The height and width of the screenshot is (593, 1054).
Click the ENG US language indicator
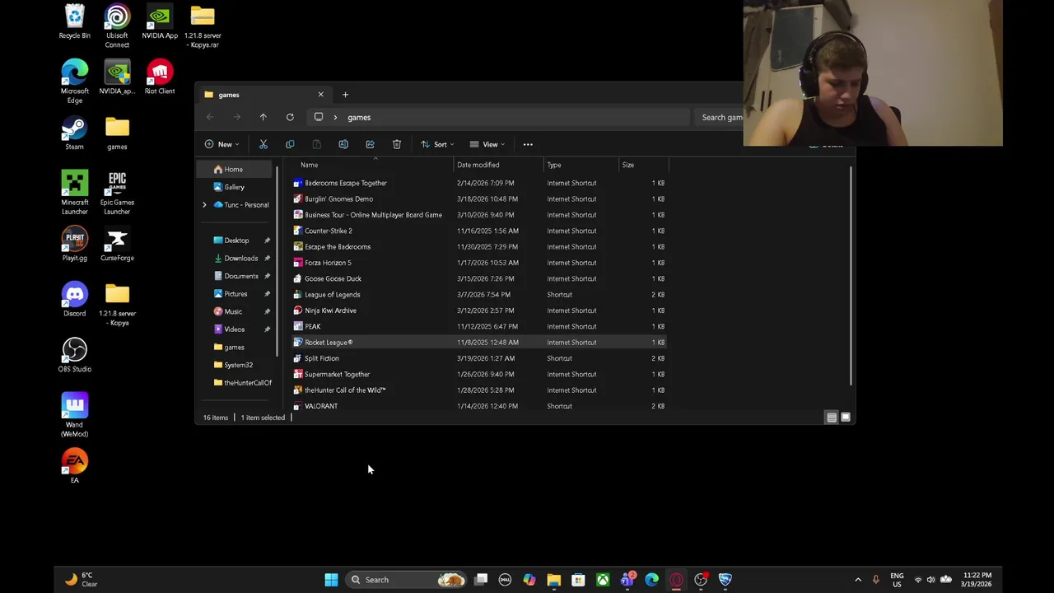(x=897, y=580)
